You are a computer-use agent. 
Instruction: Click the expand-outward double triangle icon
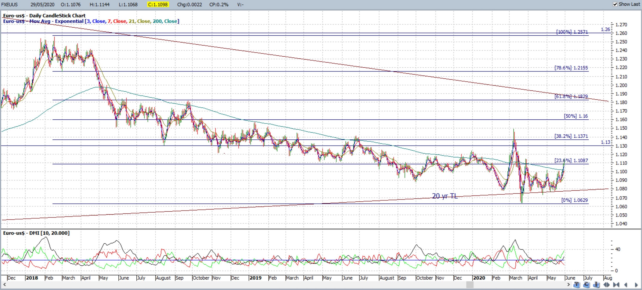pos(607,285)
